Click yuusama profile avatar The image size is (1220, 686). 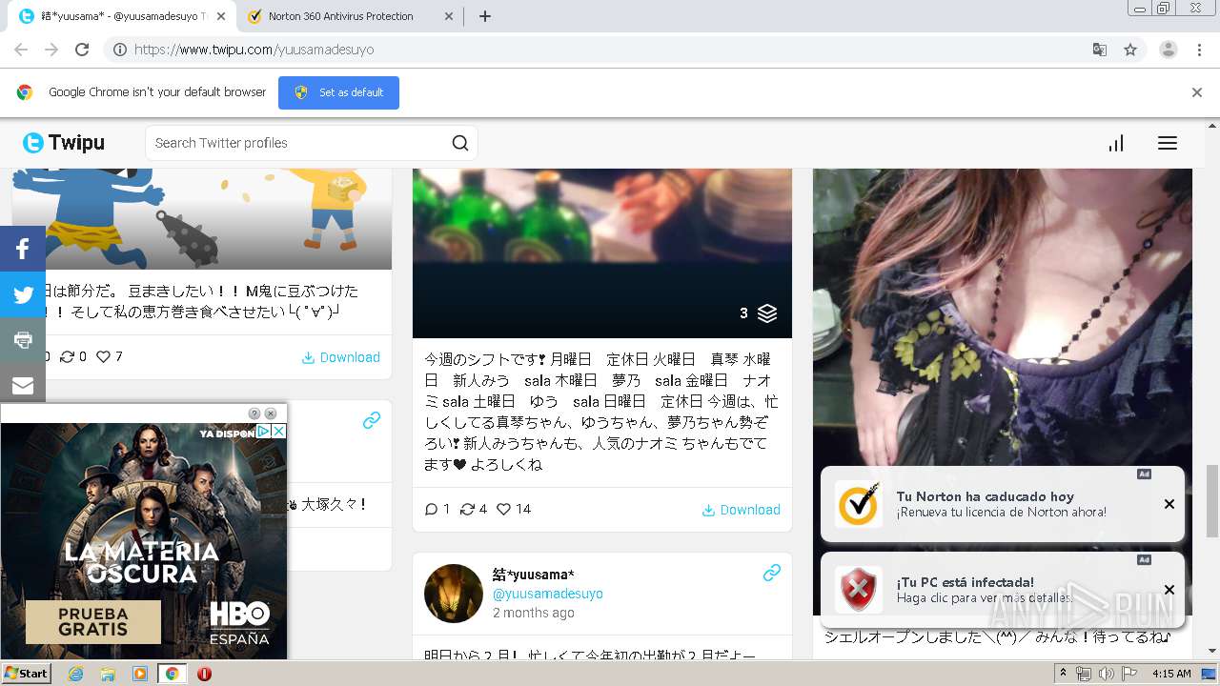(454, 594)
